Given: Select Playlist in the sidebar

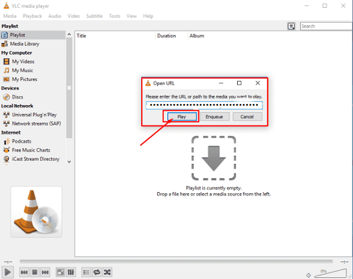Looking at the screenshot, I should [x=33, y=35].
